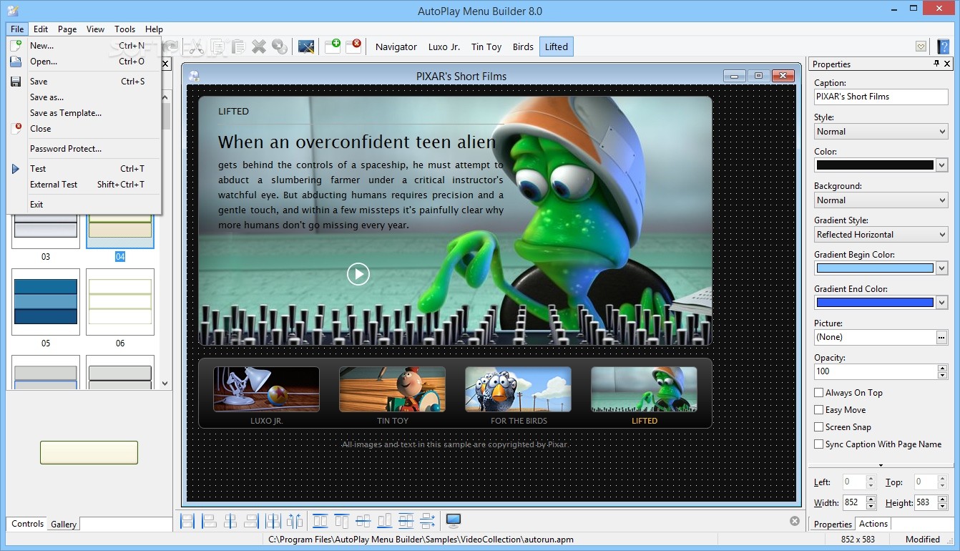Click the cream preview button in left panel
Image resolution: width=960 pixels, height=551 pixels.
click(x=89, y=452)
